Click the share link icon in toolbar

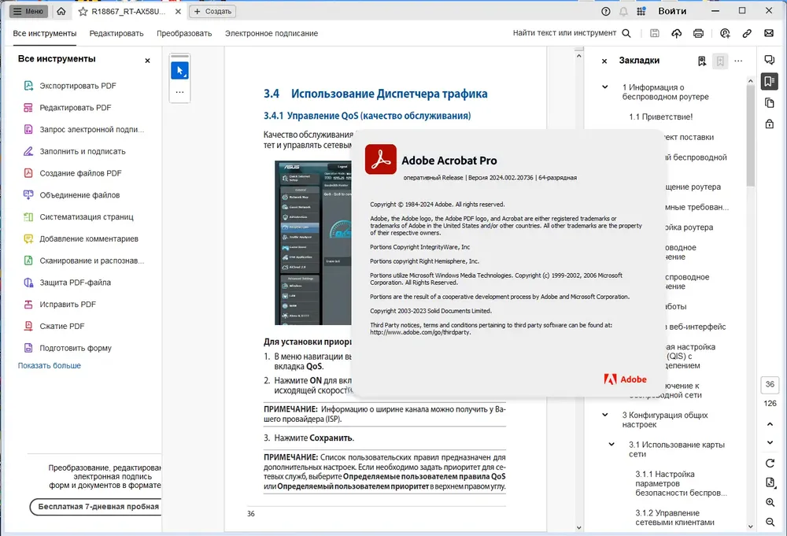click(747, 33)
